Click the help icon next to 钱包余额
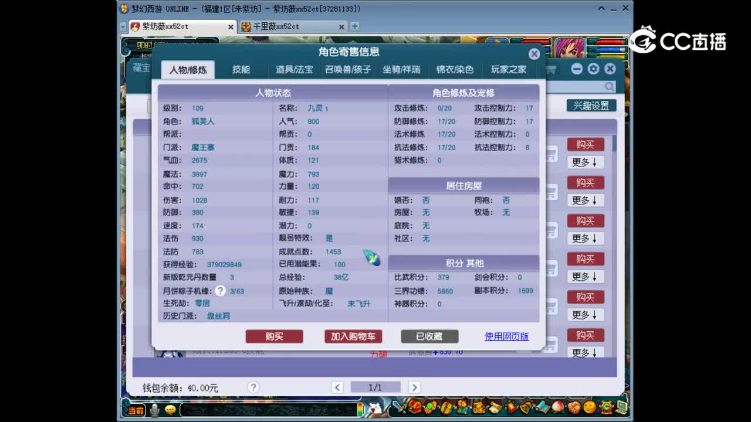Image resolution: width=751 pixels, height=422 pixels. pos(253,387)
